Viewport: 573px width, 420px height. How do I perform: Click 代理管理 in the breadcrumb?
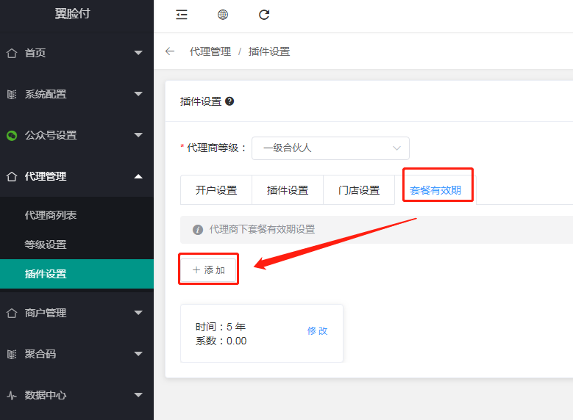210,51
